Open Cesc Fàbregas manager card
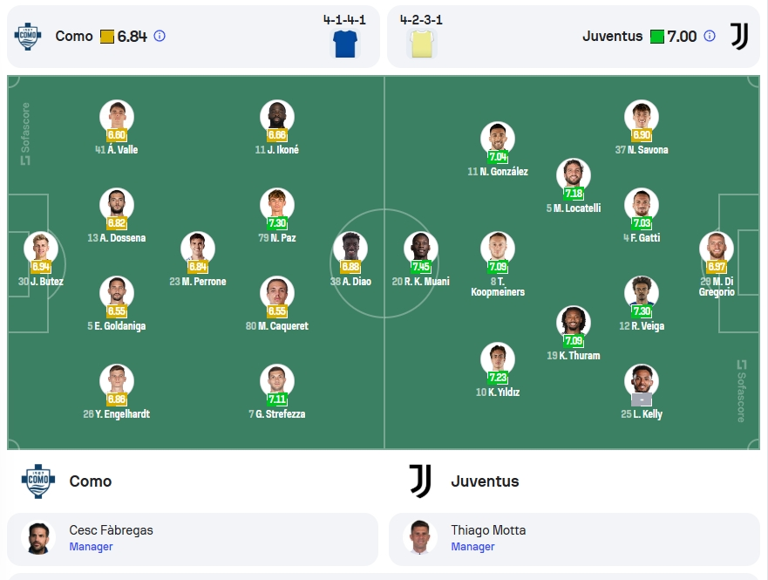The image size is (768, 580). click(193, 538)
